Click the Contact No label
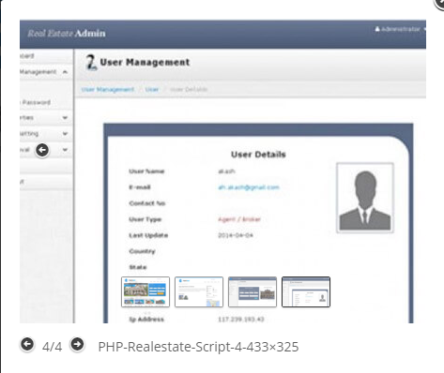The image size is (444, 373). point(147,203)
